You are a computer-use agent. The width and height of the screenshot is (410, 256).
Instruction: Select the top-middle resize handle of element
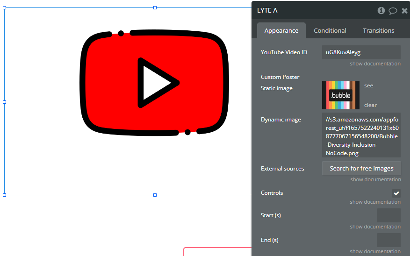(x=155, y=8)
